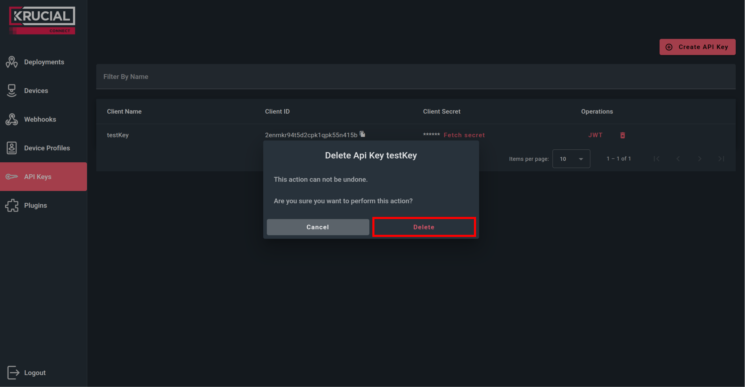Viewport: 745px width, 387px height.
Task: Click the Devices sidebar icon
Action: point(12,91)
